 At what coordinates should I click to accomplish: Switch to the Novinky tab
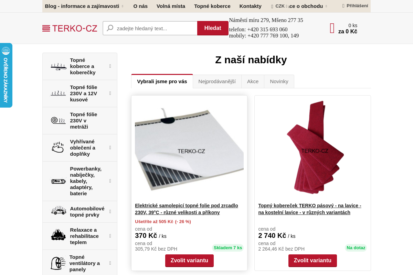[279, 81]
